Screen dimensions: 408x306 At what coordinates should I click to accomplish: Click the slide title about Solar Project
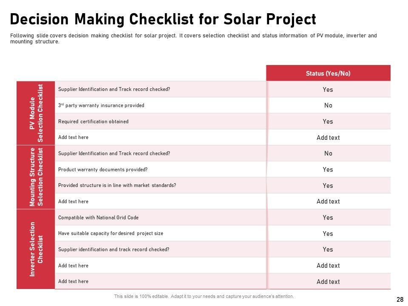tap(163, 20)
